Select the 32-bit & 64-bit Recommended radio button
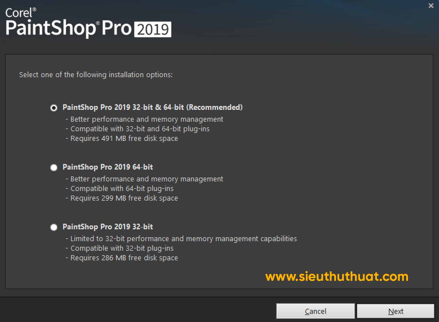Screen dimensions: 439x322 tap(54, 108)
